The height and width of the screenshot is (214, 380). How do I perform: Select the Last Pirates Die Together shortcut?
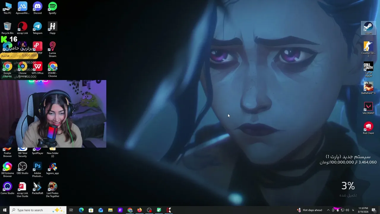coord(53,190)
